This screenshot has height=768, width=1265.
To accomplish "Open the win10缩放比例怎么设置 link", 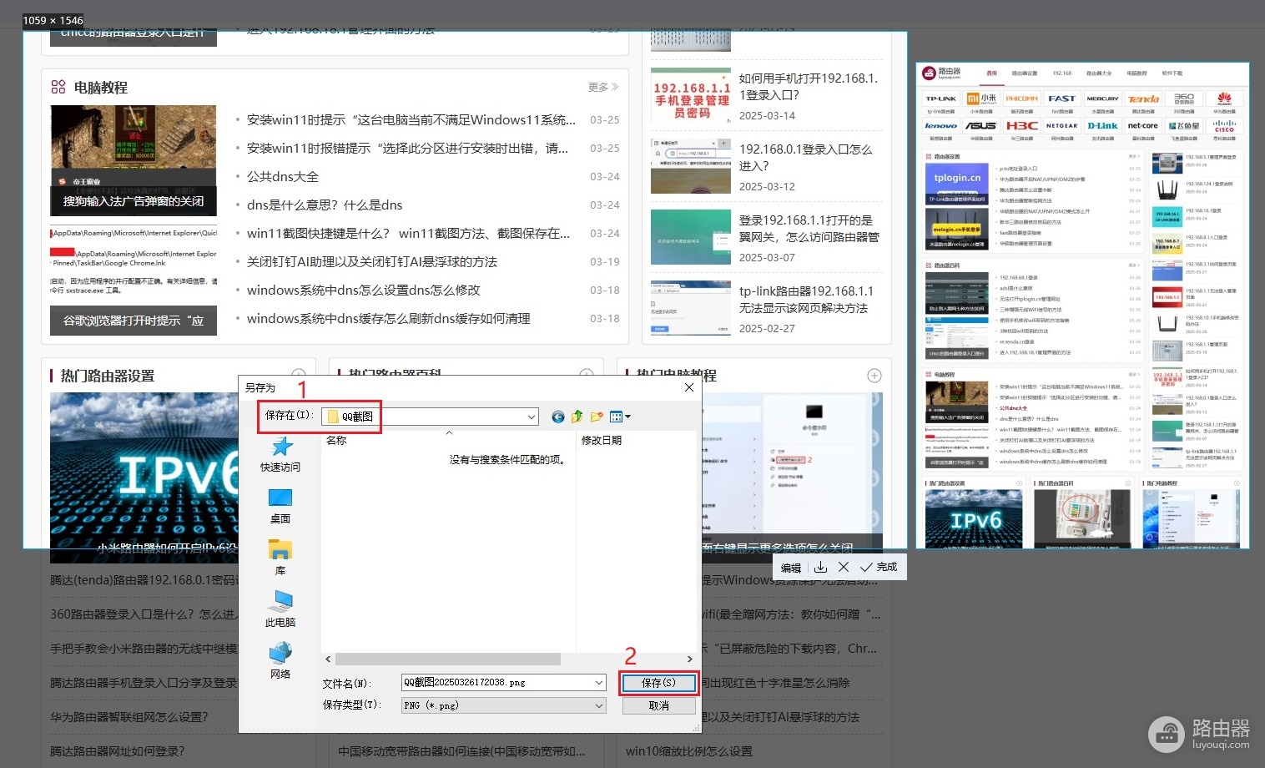I will coord(689,751).
